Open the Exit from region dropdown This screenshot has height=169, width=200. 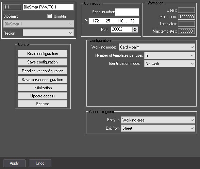click(158, 128)
